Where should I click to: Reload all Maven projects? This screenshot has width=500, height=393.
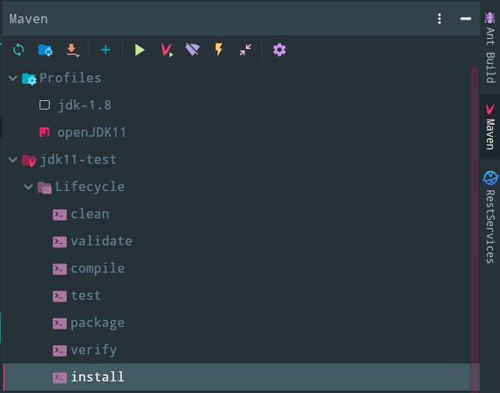19,50
